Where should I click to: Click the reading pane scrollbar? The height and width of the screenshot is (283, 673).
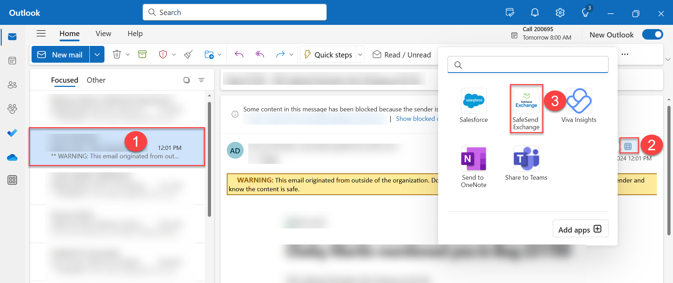[x=669, y=170]
